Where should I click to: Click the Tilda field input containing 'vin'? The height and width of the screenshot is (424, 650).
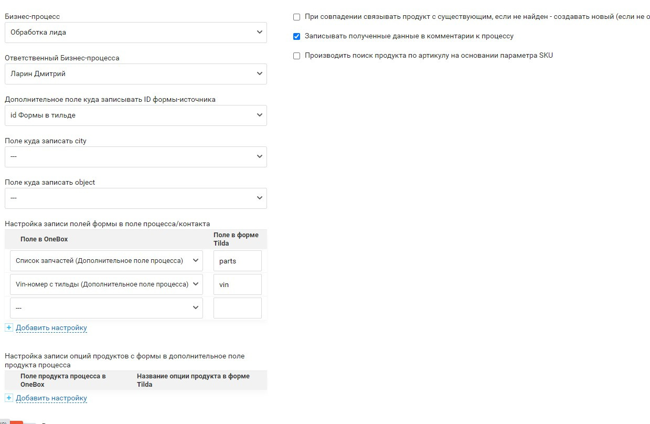pyautogui.click(x=237, y=284)
